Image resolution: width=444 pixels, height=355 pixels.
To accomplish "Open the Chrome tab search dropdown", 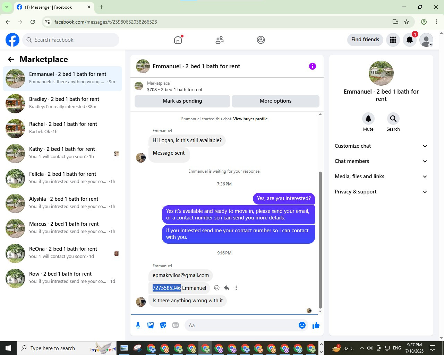I will (7, 7).
